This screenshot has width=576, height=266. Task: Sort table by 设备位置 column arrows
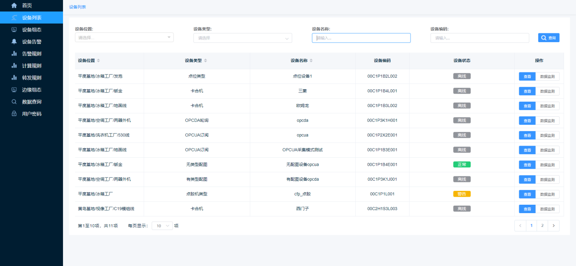pos(98,61)
